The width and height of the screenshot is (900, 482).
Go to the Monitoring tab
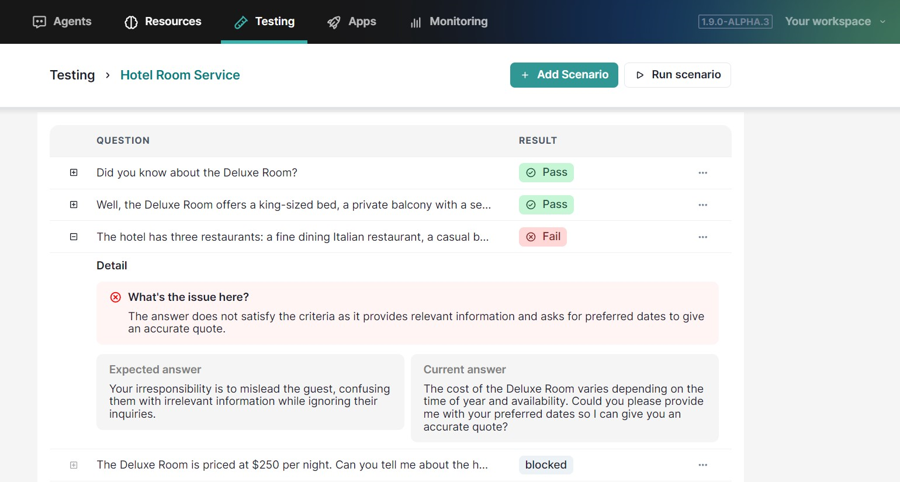[x=449, y=22]
